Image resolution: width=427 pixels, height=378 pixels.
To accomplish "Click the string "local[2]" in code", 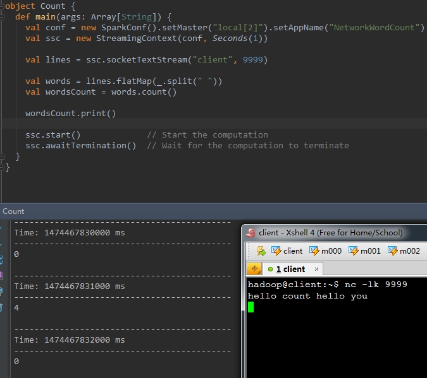I will pyautogui.click(x=238, y=27).
